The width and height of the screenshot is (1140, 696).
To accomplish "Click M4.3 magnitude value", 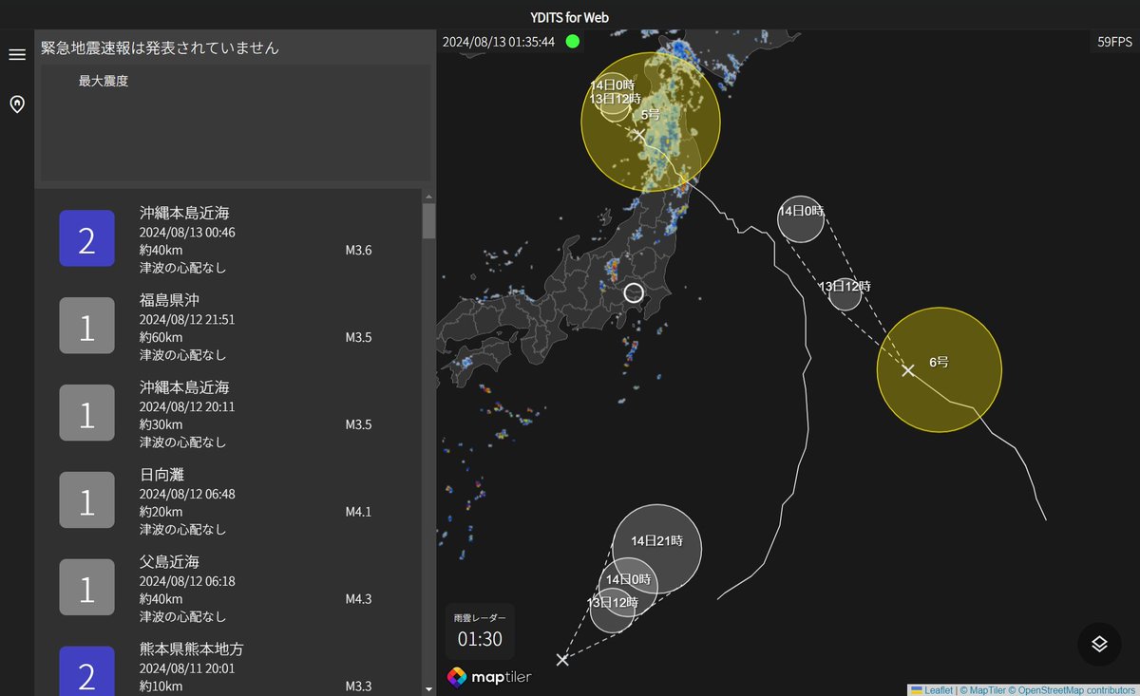I will coord(358,599).
